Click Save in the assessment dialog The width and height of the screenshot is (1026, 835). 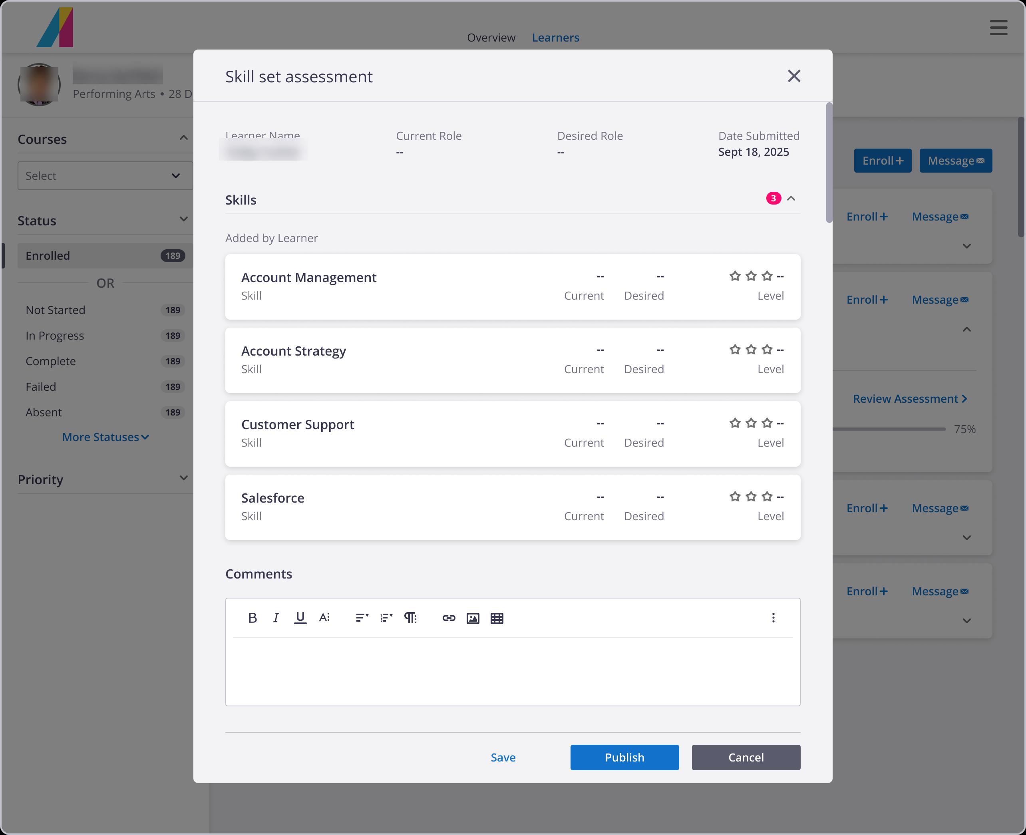point(503,757)
